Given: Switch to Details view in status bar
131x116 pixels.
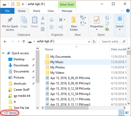Looking at the screenshot, I should tap(121, 113).
